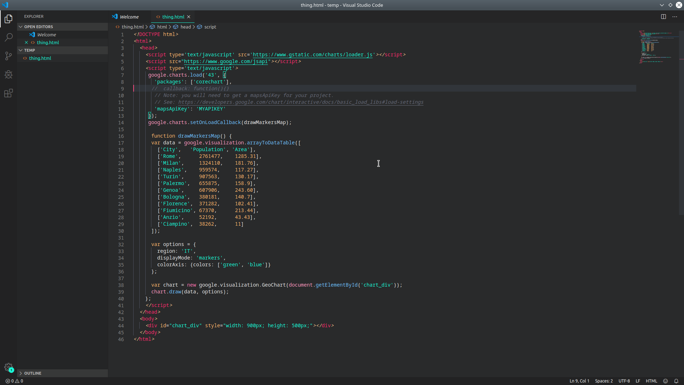Minimize the VS Code window
The image size is (684, 385).
pos(662,5)
